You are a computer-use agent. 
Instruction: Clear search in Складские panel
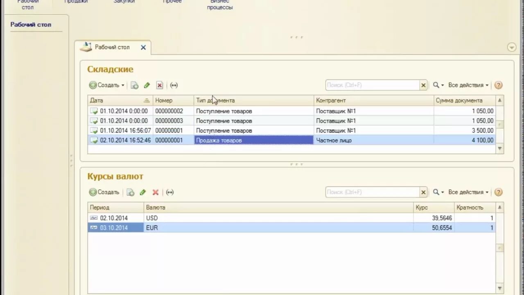point(423,85)
